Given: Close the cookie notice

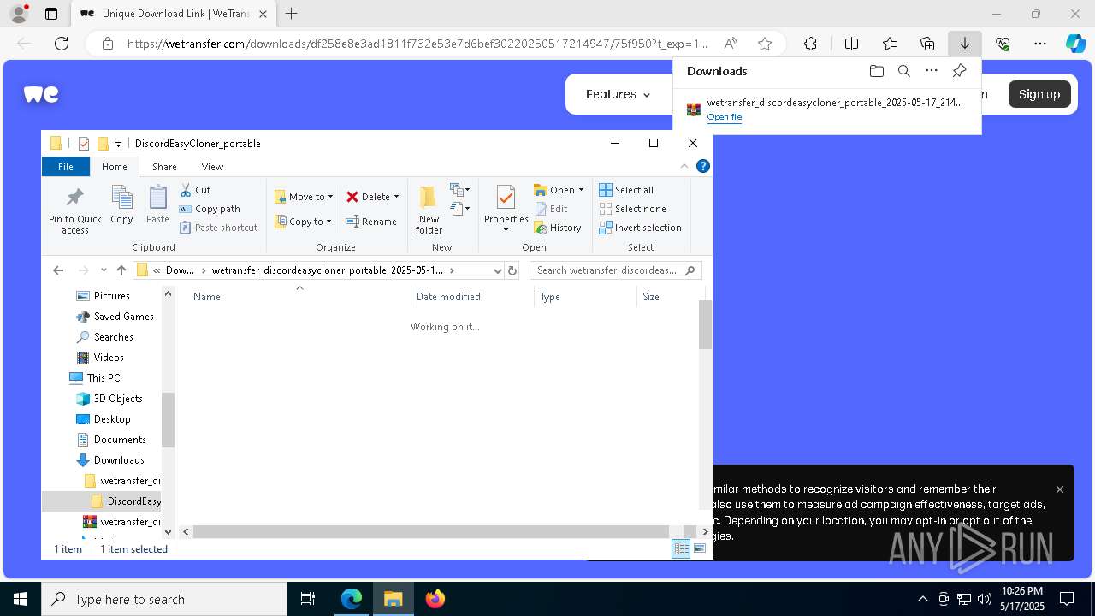Looking at the screenshot, I should pyautogui.click(x=1060, y=489).
